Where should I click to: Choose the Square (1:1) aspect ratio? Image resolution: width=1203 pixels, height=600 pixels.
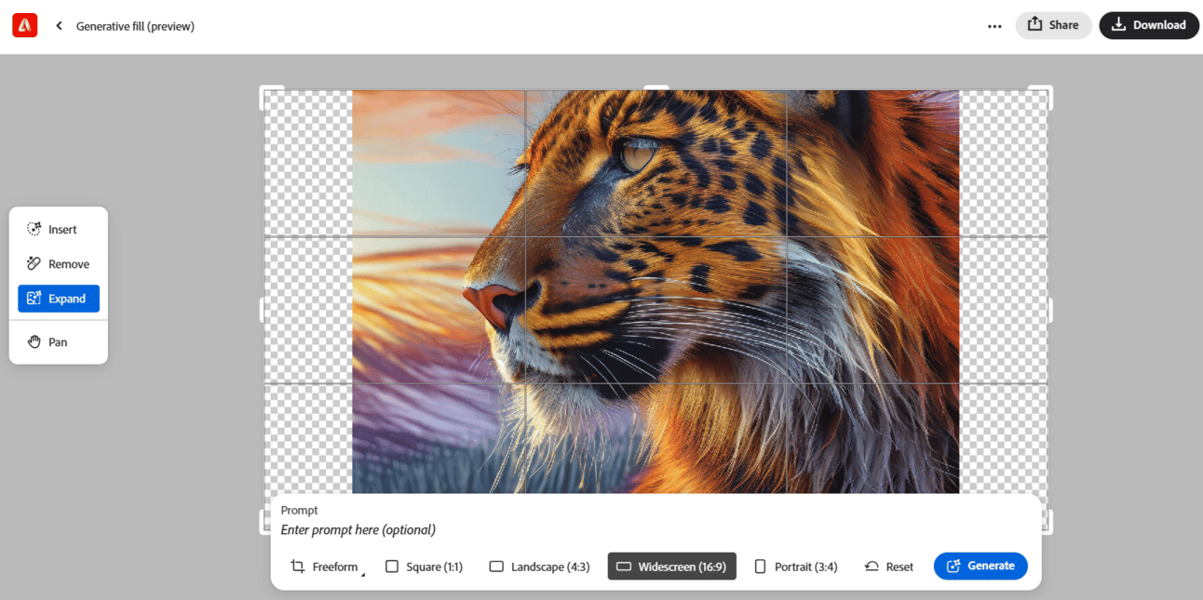[x=424, y=567]
